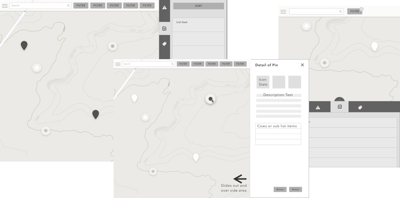Select the dark pin under the cursor

210,99
